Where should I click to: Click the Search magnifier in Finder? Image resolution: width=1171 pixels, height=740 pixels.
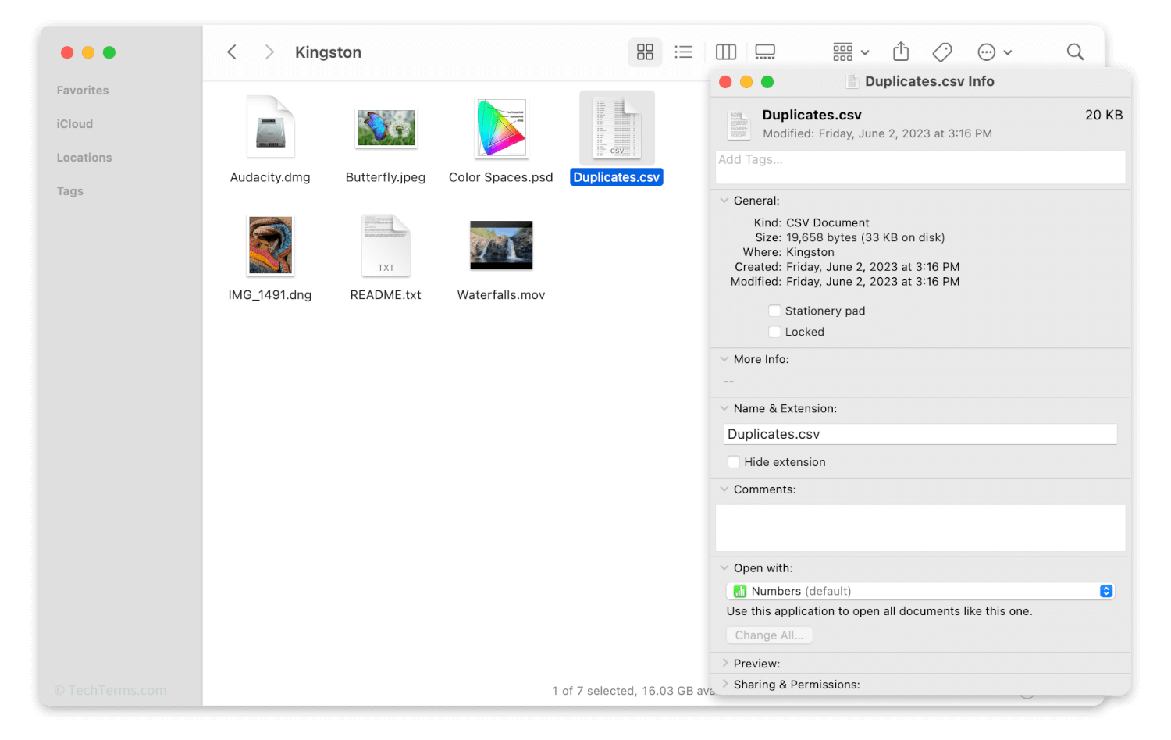1075,52
